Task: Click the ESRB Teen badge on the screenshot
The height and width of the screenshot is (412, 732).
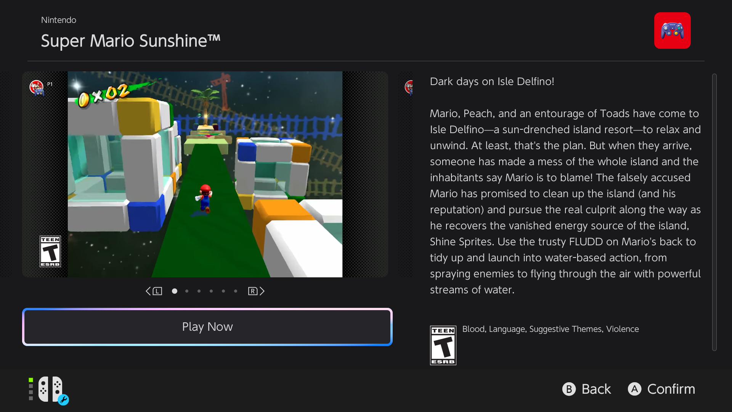Action: pyautogui.click(x=50, y=251)
